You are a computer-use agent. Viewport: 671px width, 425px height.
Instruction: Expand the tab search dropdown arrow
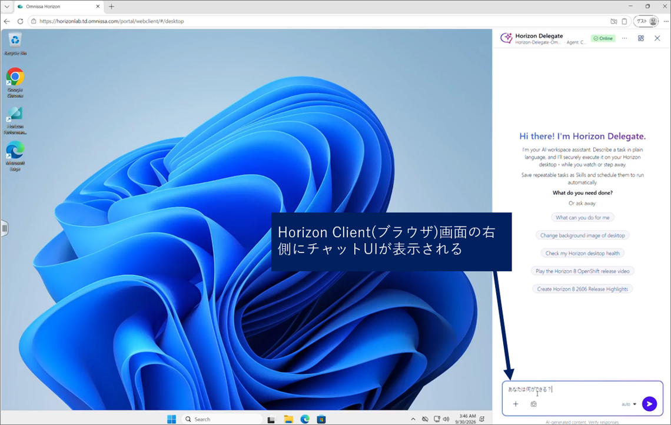click(6, 6)
